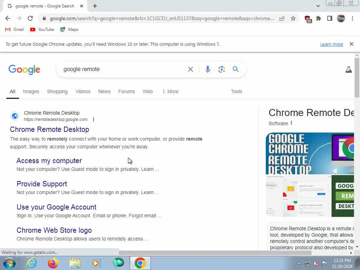Screen dimensions: 360x270
Task: Switch to the Forums tab
Action: pos(127,91)
